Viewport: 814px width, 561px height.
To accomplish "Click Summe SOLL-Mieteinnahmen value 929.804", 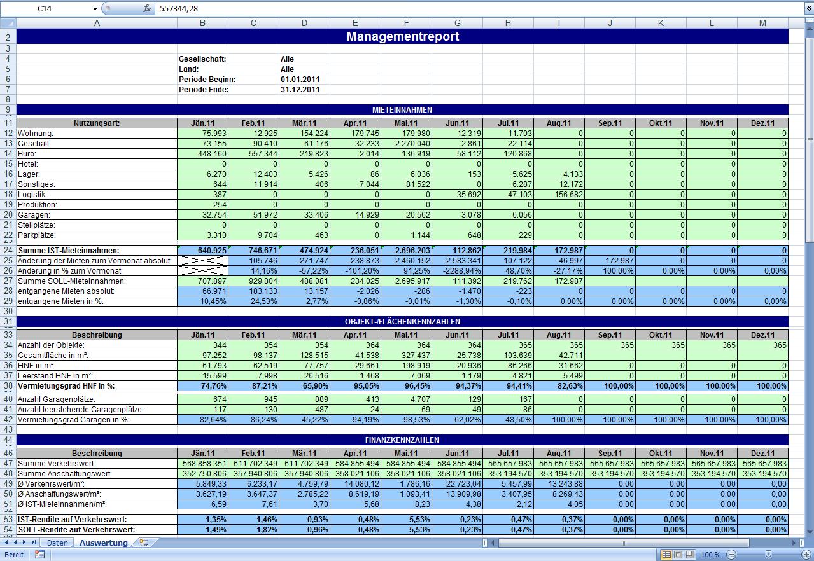I will point(253,281).
